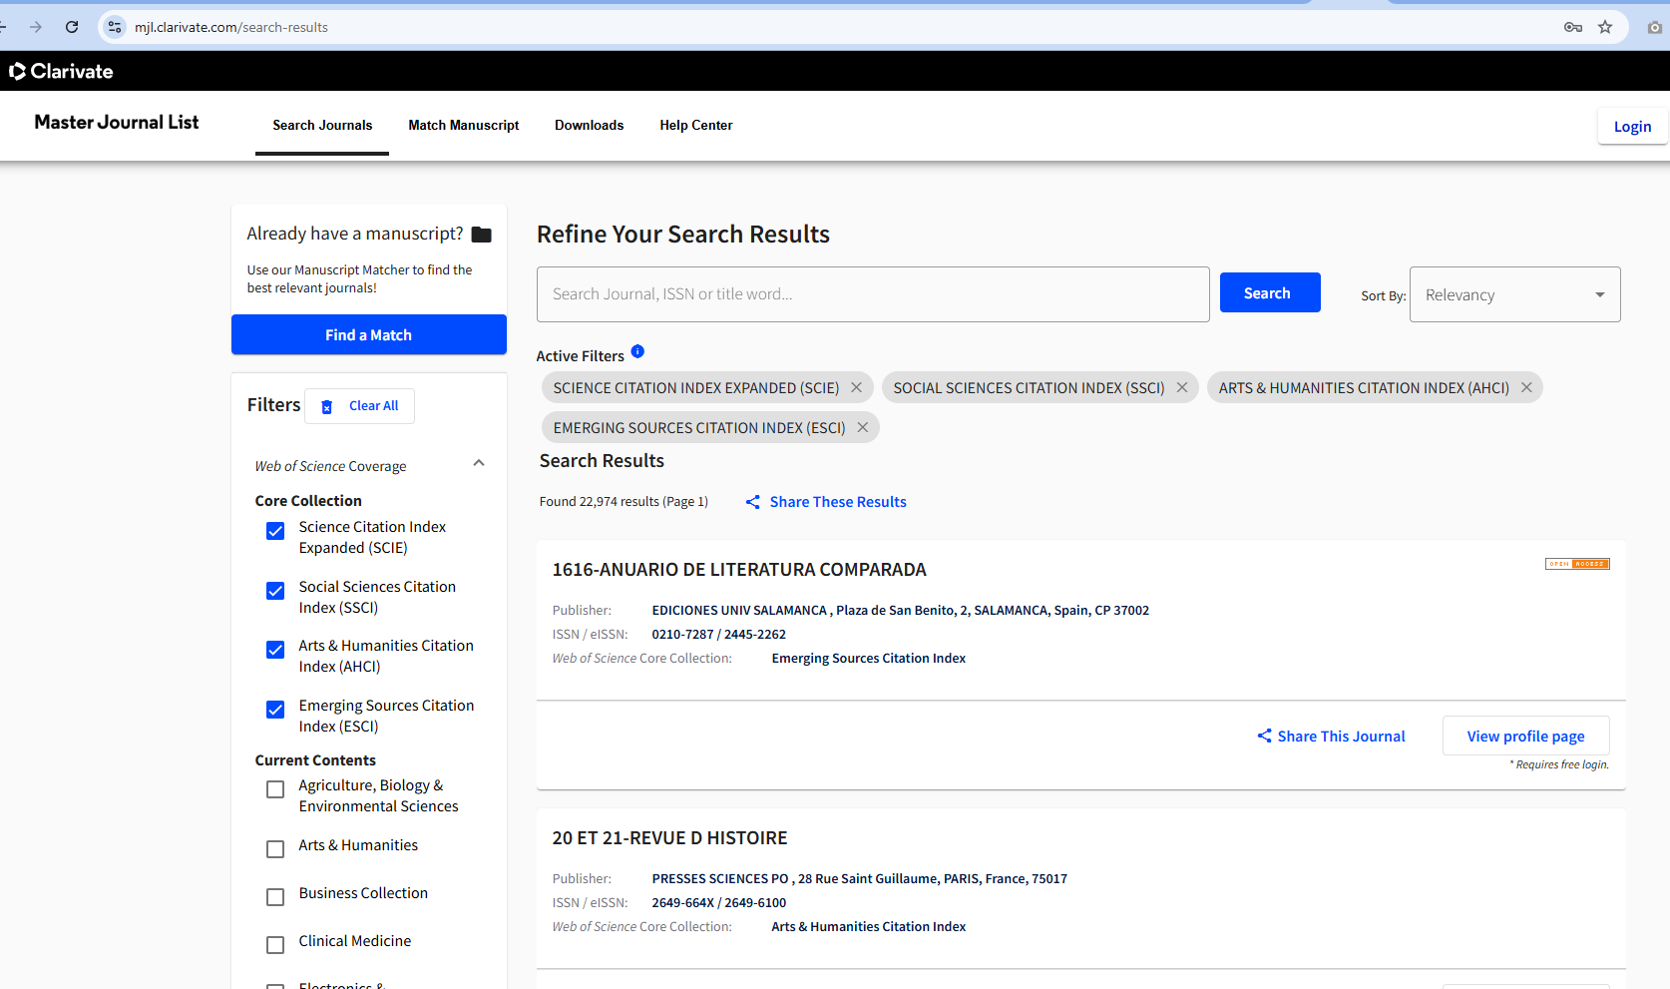Click Emerging Sources Citation Index collection value

(x=869, y=659)
